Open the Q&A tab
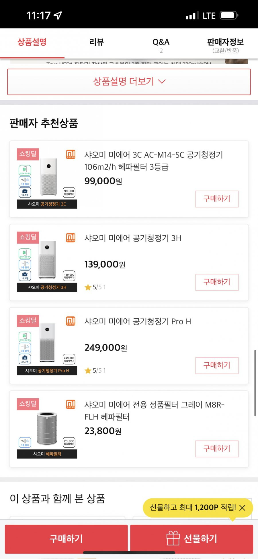This screenshot has height=559, width=258. tap(161, 45)
